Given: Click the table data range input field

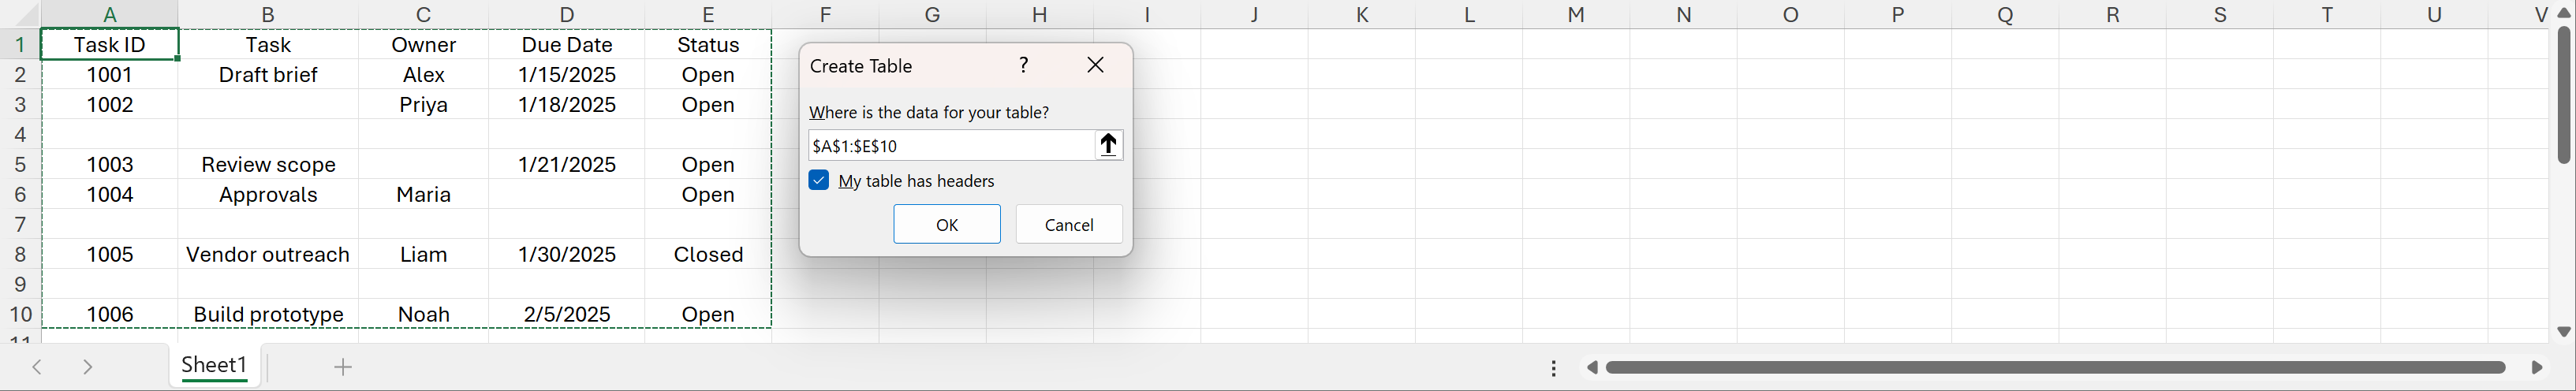Looking at the screenshot, I should 950,145.
